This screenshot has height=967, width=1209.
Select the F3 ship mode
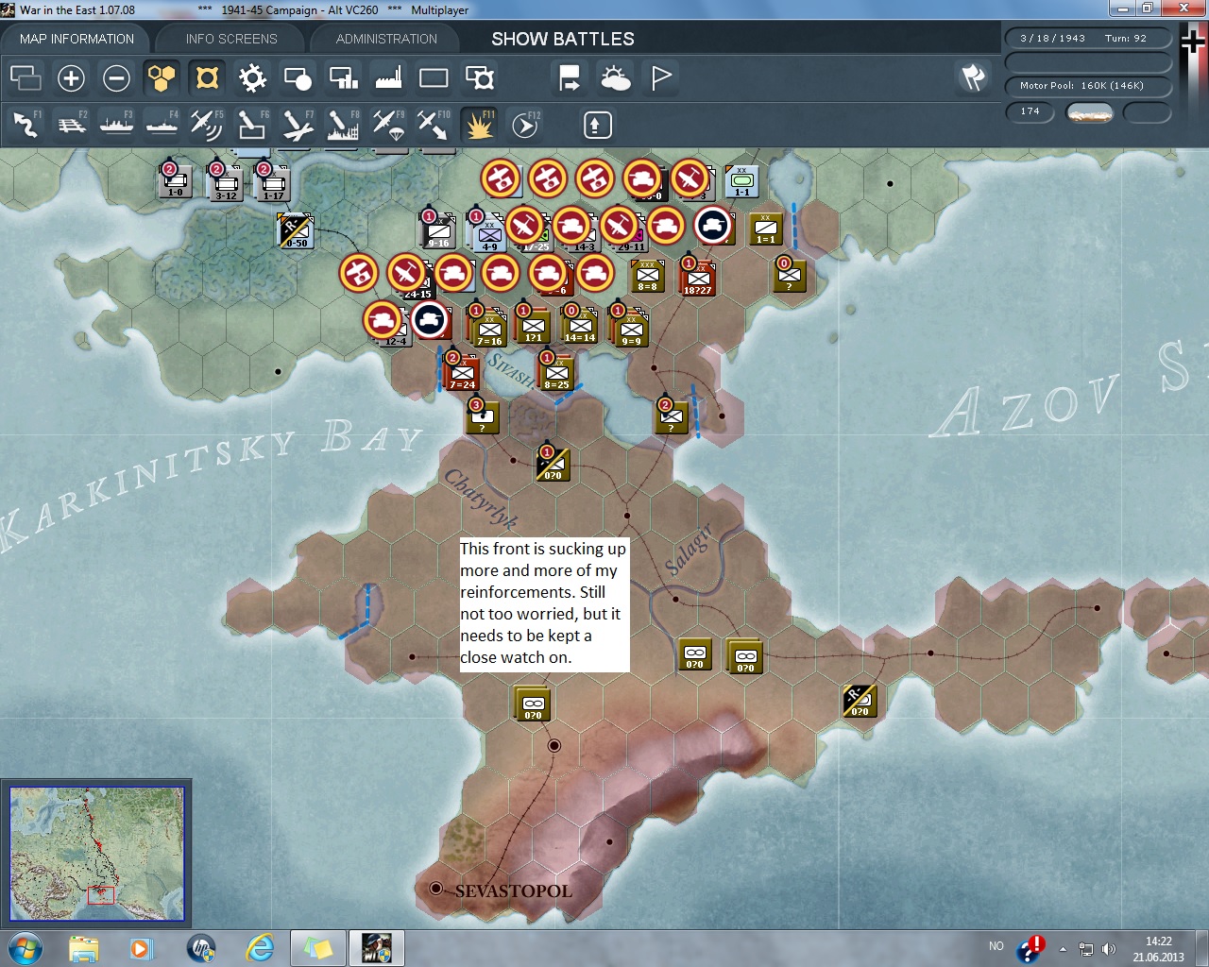pos(116,125)
